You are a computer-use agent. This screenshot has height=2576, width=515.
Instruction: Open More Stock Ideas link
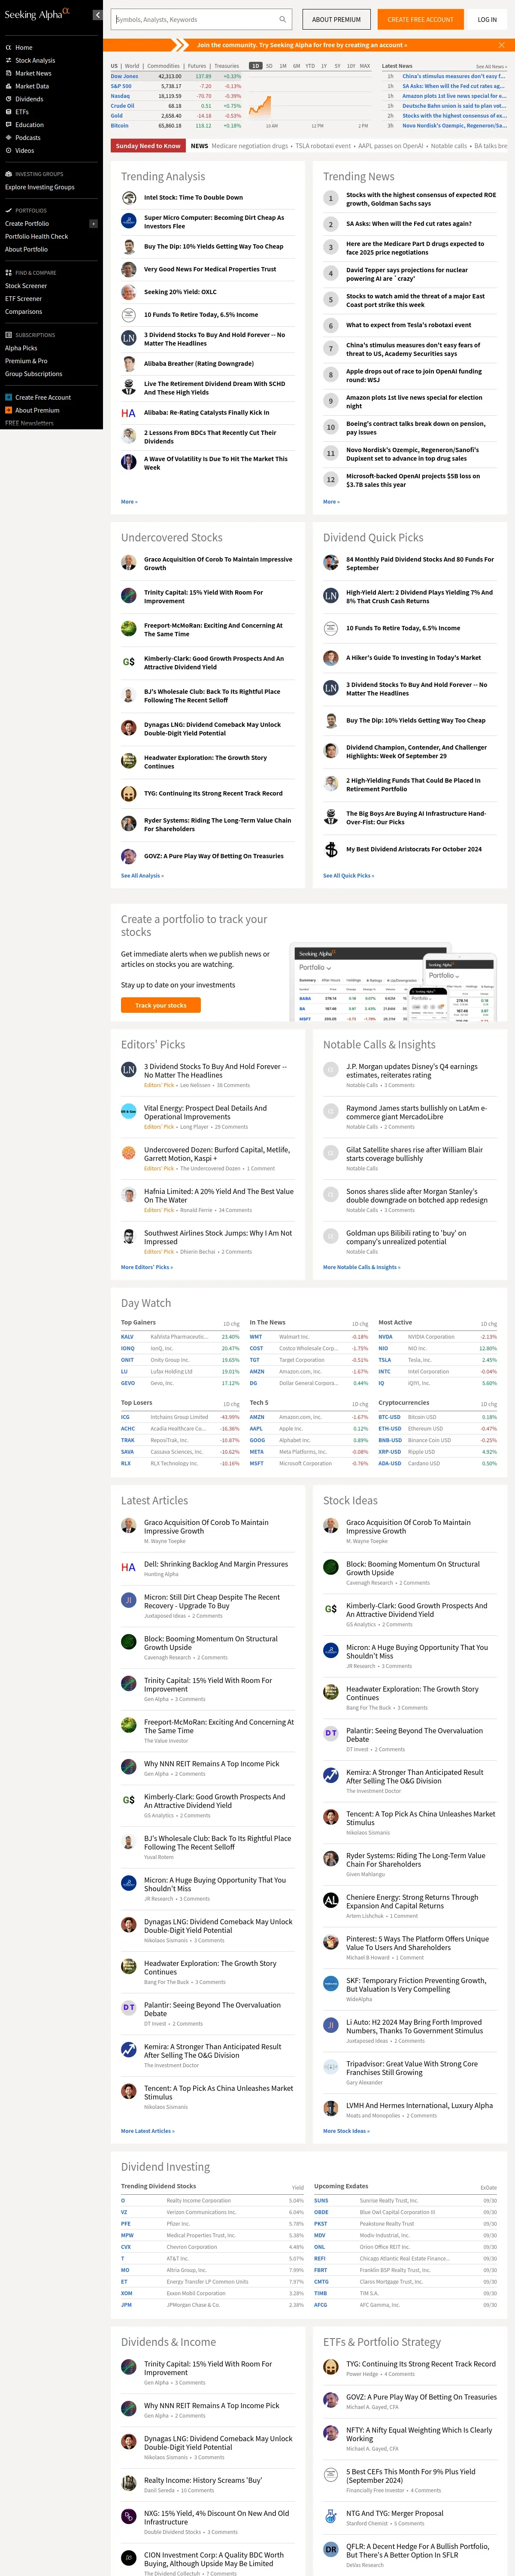point(346,2131)
